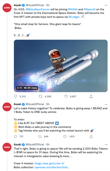Image resolution: width=110 pixels, height=171 pixels.
Task: Like the giveaway tweet with 1,915 likes
Action: pyautogui.click(x=65, y=137)
